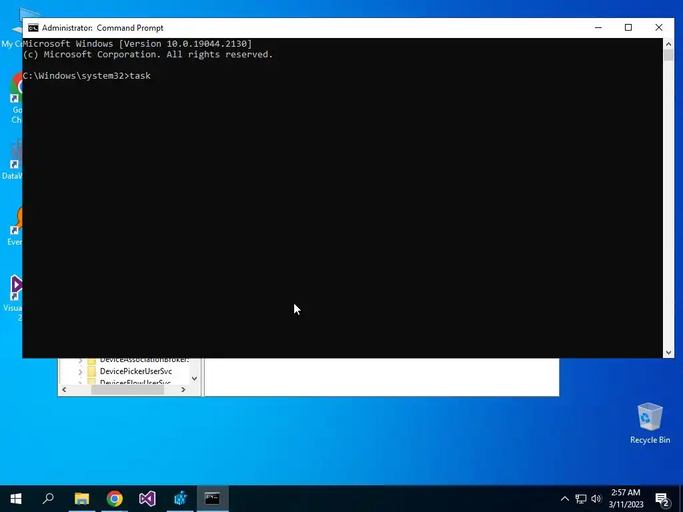Open the notification center icon
The width and height of the screenshot is (683, 512).
tap(662, 499)
